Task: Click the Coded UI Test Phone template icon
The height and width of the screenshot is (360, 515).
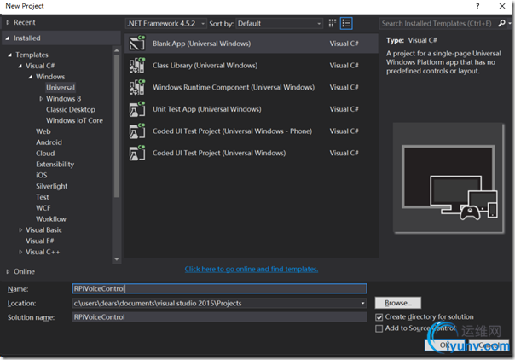Action: click(137, 131)
